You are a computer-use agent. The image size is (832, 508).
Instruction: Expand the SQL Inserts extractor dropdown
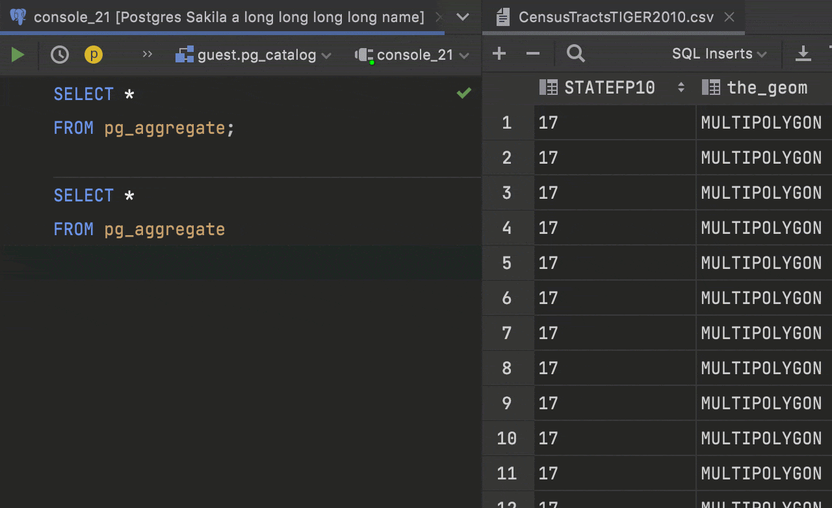coord(719,54)
